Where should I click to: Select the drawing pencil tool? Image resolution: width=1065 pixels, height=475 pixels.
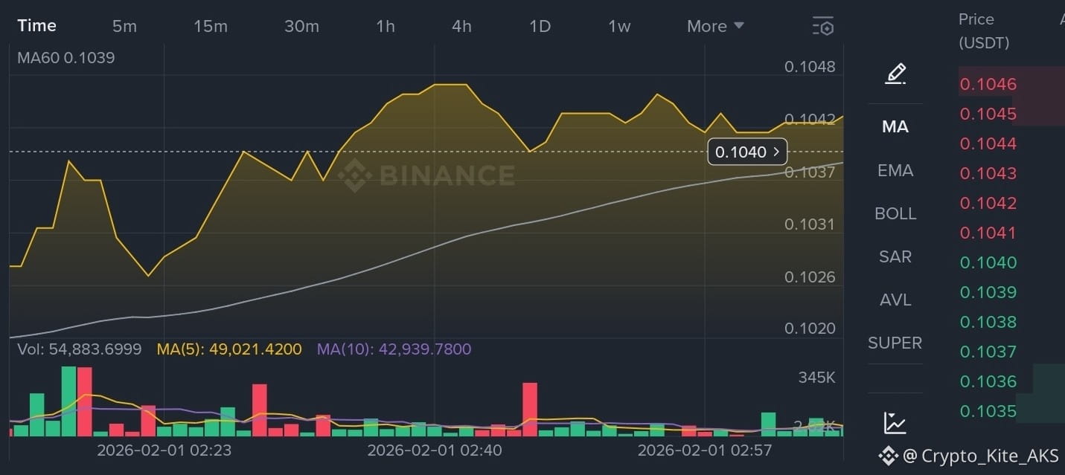895,74
